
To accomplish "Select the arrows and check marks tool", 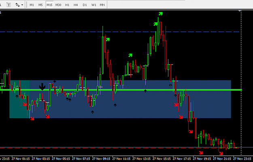I will coord(17,5).
